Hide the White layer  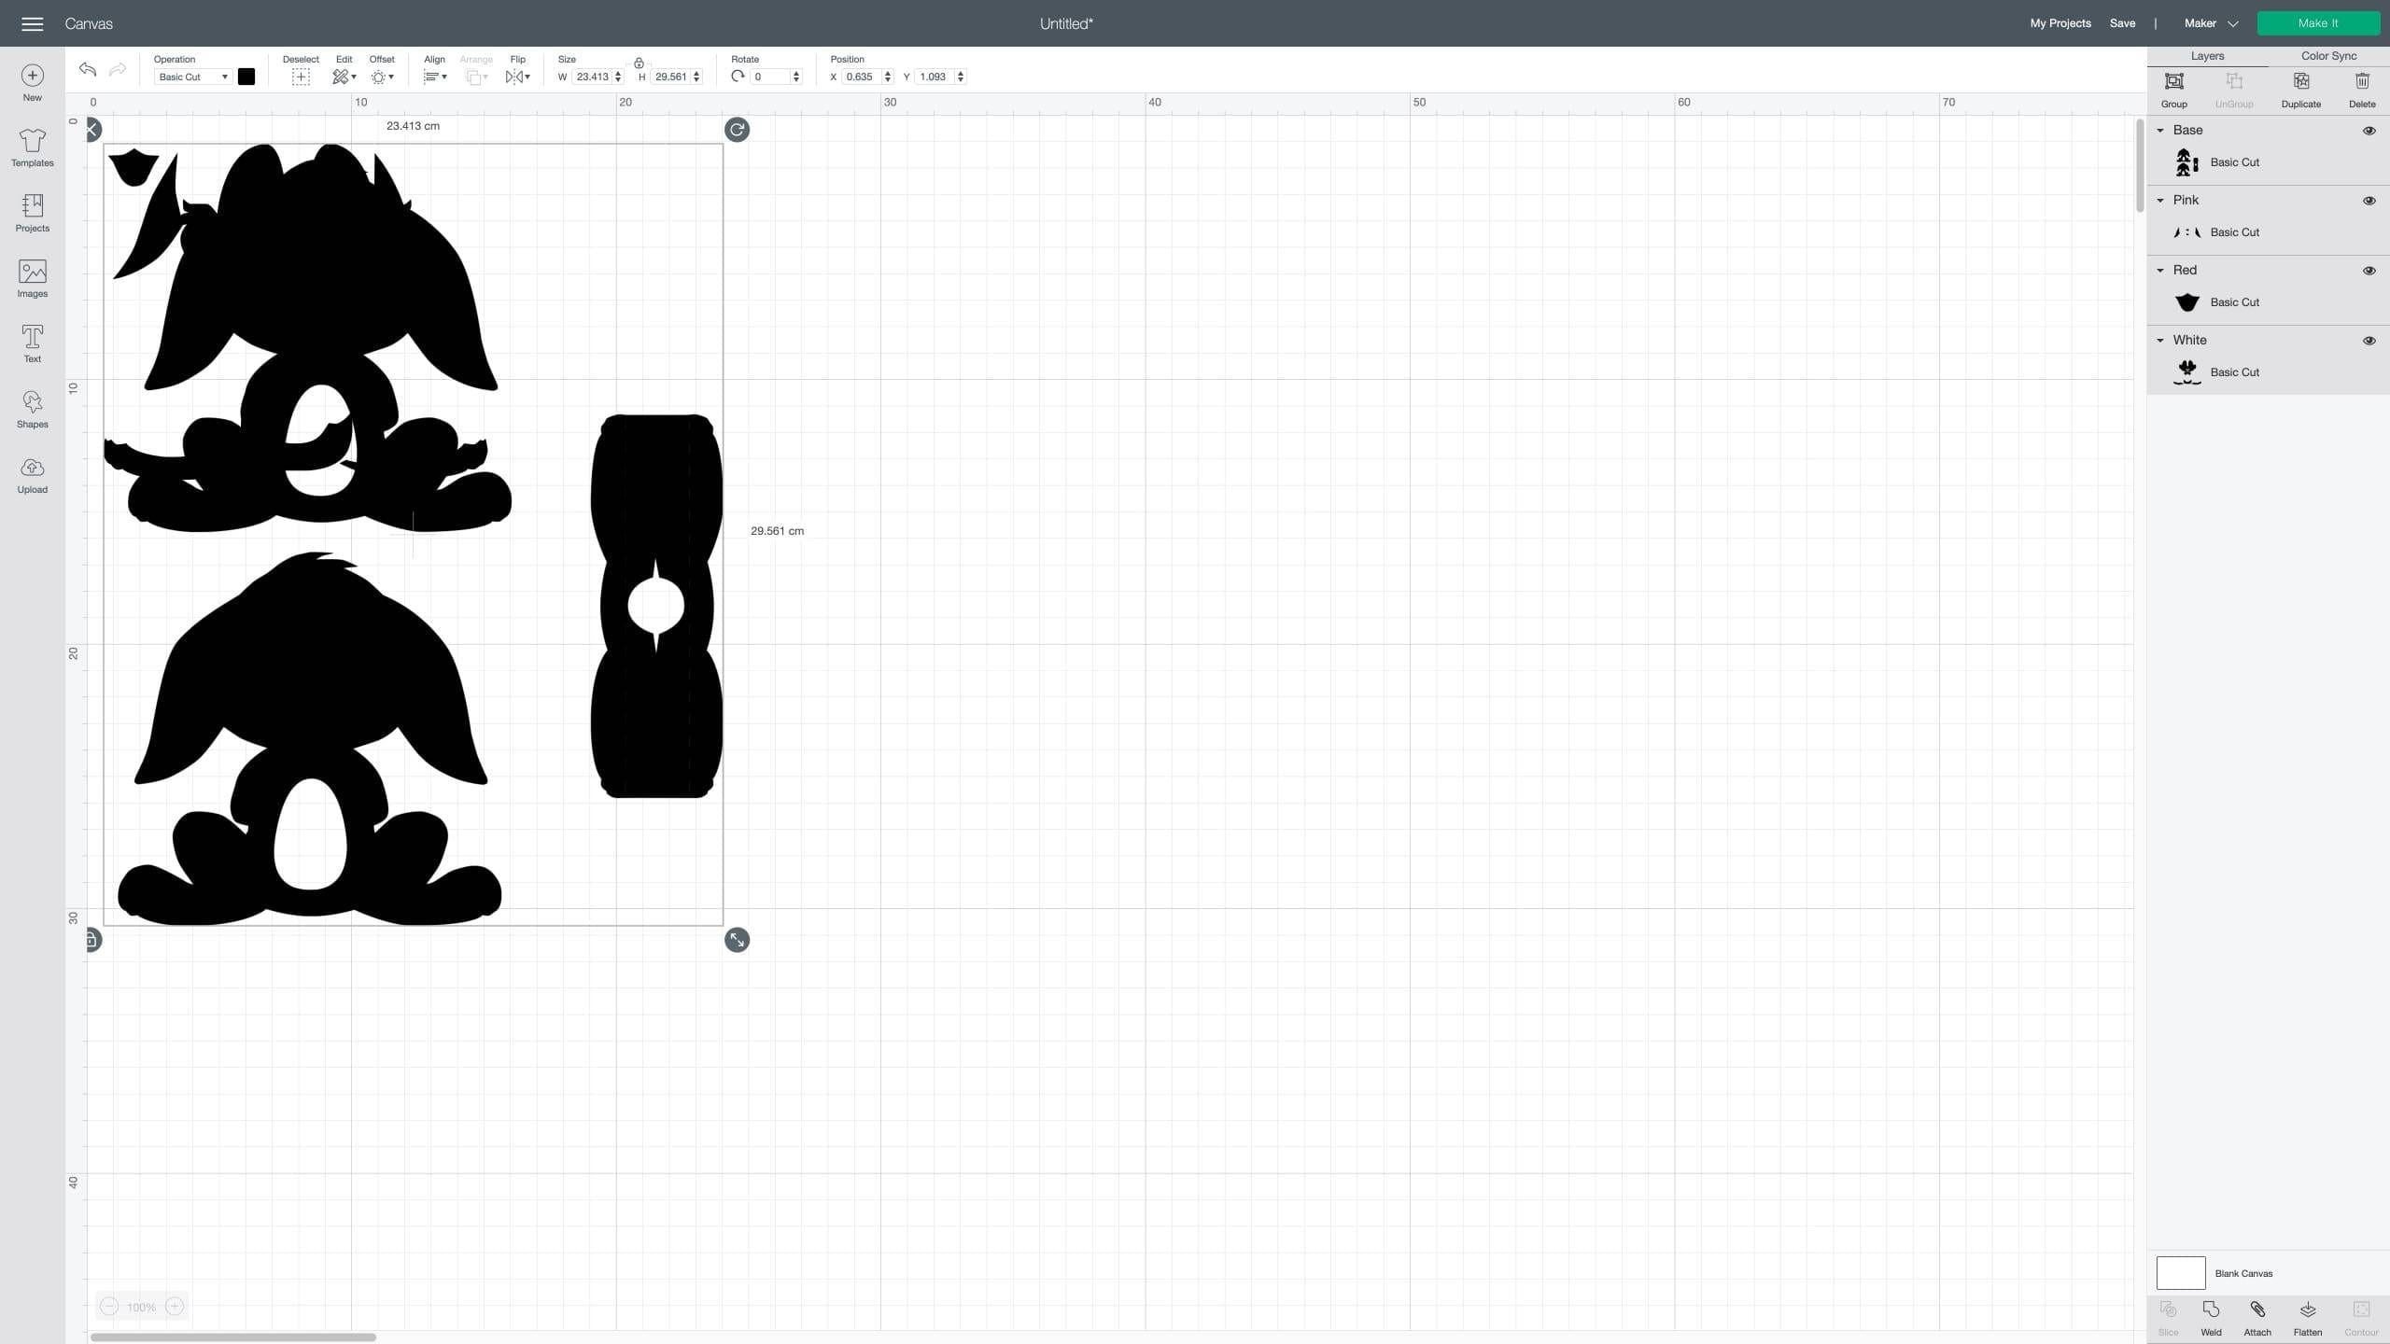tap(2369, 341)
